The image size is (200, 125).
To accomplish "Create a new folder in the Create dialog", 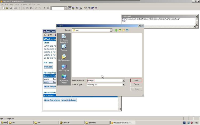I will click(123, 30).
